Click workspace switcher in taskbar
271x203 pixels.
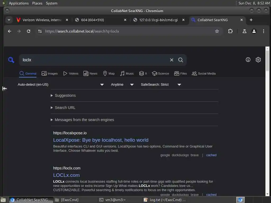(x=240, y=200)
